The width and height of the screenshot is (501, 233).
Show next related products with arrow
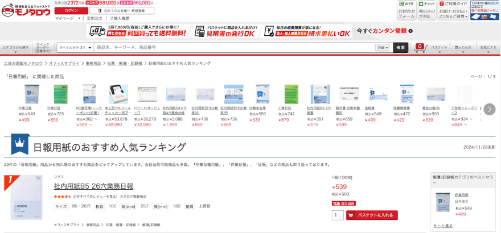[x=489, y=109]
